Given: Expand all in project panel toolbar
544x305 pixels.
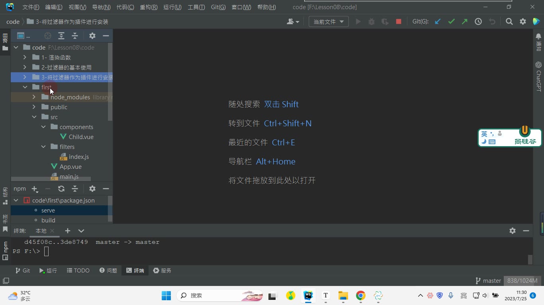Looking at the screenshot, I should coord(61,36).
